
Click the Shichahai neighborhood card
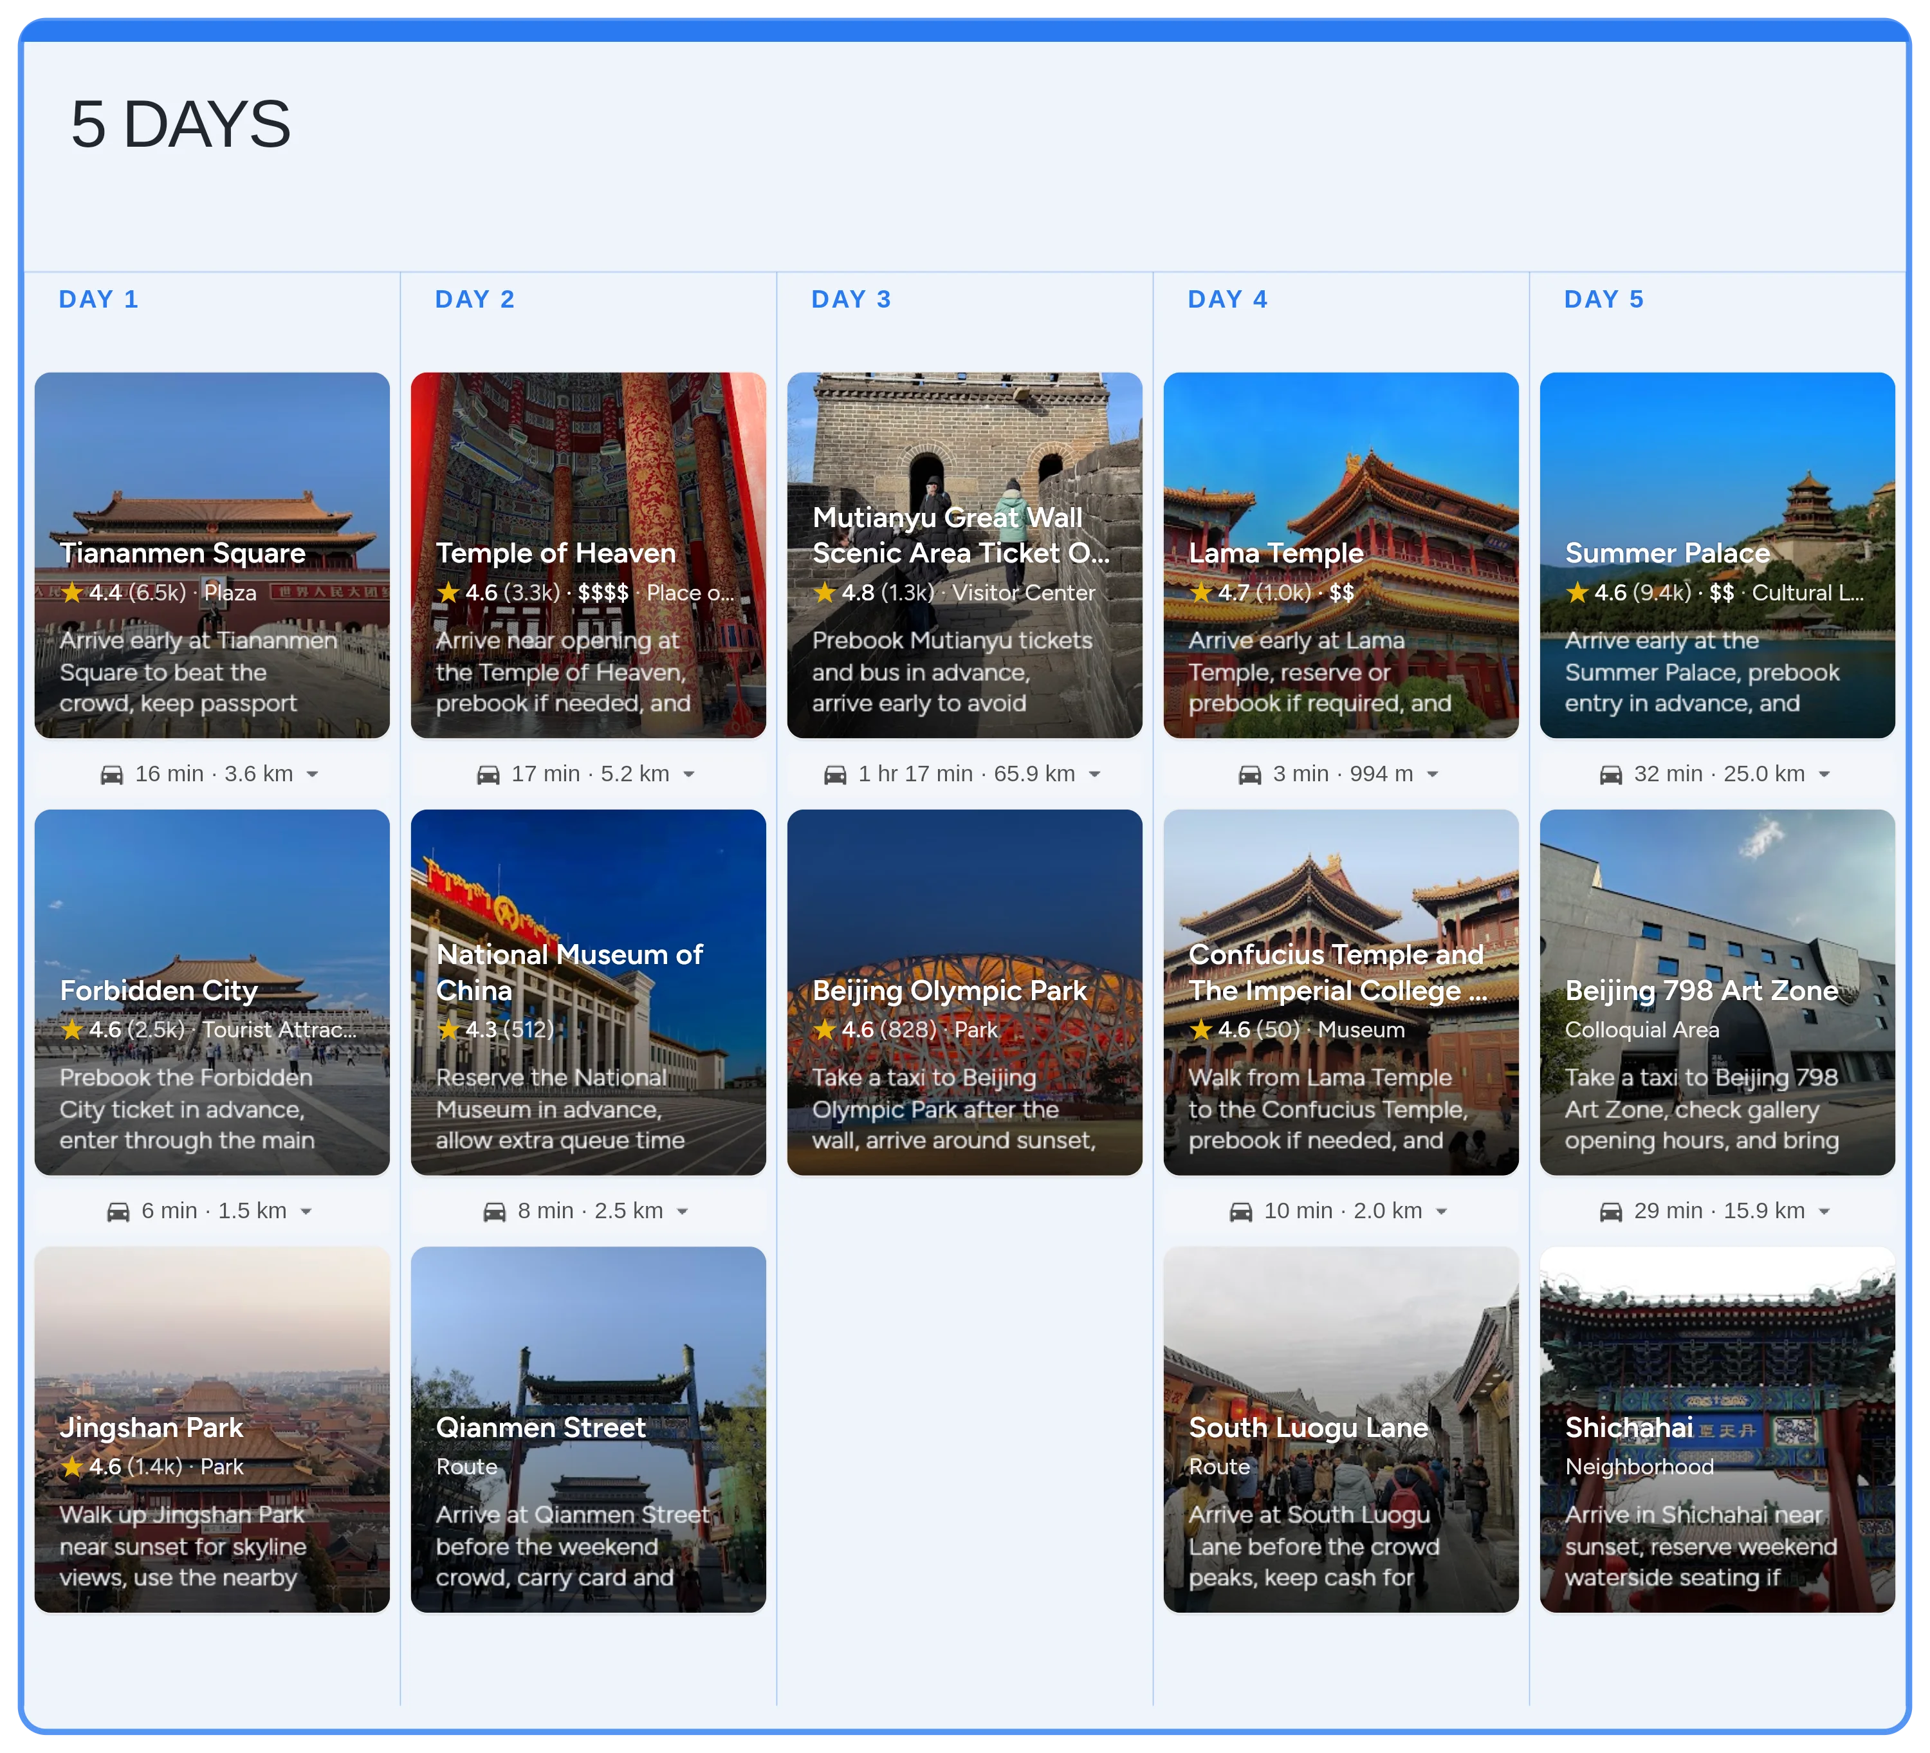(x=1716, y=1429)
